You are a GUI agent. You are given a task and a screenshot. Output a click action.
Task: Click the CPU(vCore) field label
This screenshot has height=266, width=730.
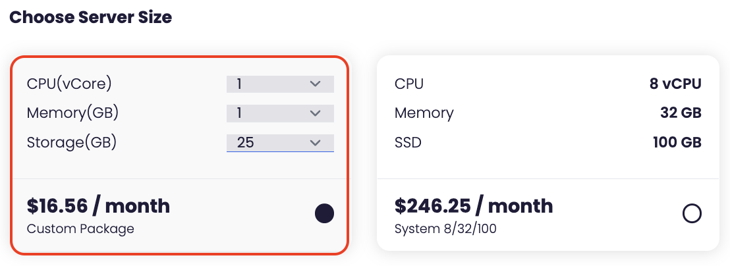point(69,84)
